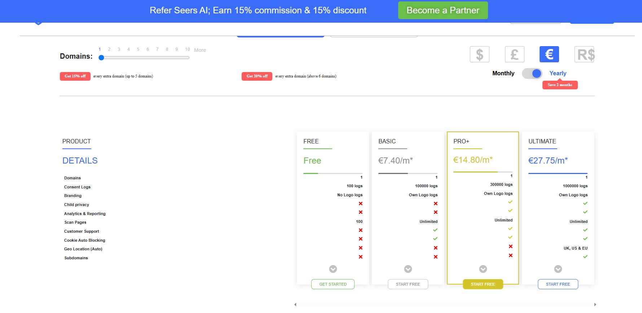Expand the PRO+ plan details chevron
This screenshot has width=642, height=313.
pos(483,269)
